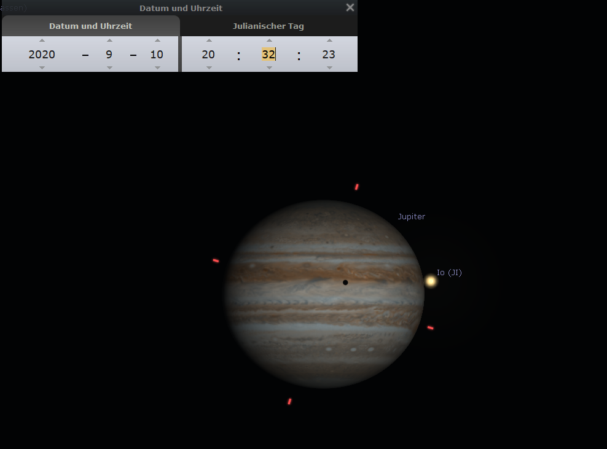Decrease the seconds value 23
Viewport: 607px width, 449px height.
tap(329, 68)
